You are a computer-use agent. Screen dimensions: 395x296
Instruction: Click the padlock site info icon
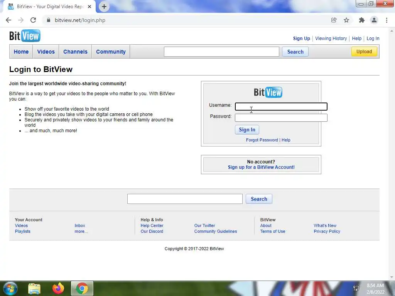click(48, 20)
